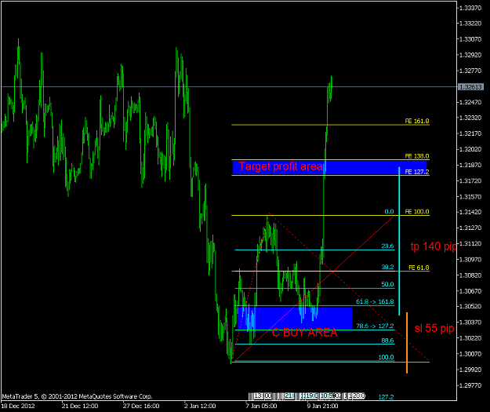Click the current price tag 1.32613
Image resolution: width=490 pixels, height=412 pixels.
point(470,87)
